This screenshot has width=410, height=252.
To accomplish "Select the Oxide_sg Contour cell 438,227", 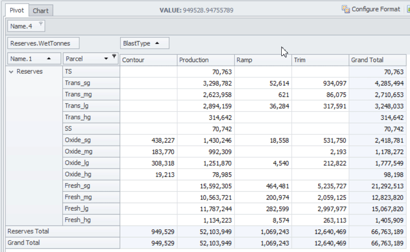I will click(x=148, y=140).
